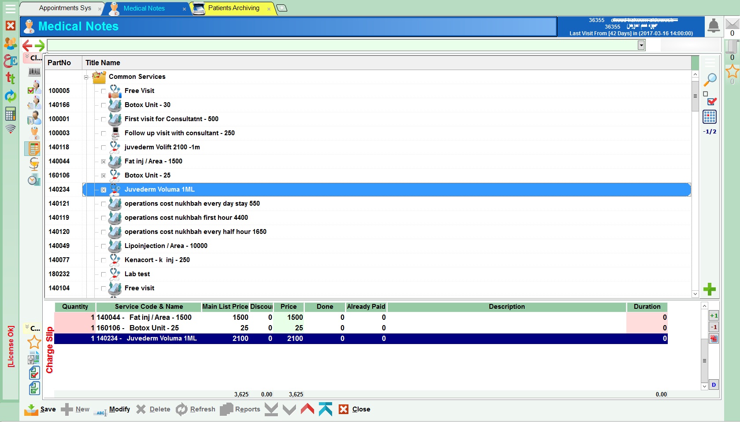Switch to the Patients Archiving tab

point(233,8)
